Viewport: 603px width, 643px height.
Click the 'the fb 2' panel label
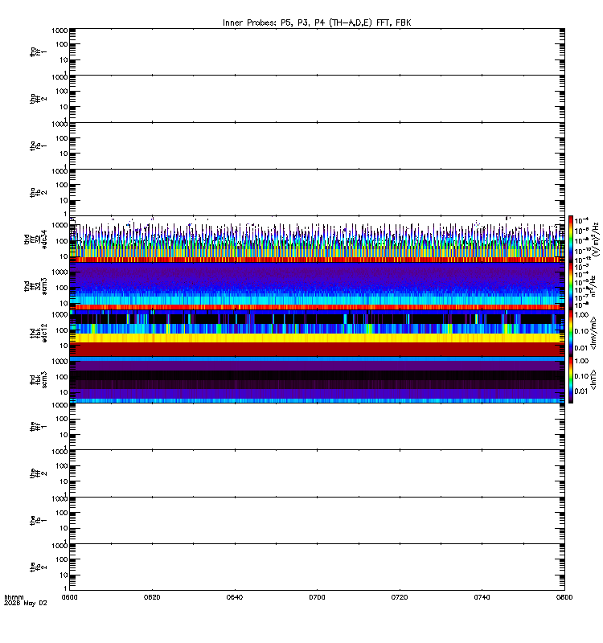pos(38,567)
